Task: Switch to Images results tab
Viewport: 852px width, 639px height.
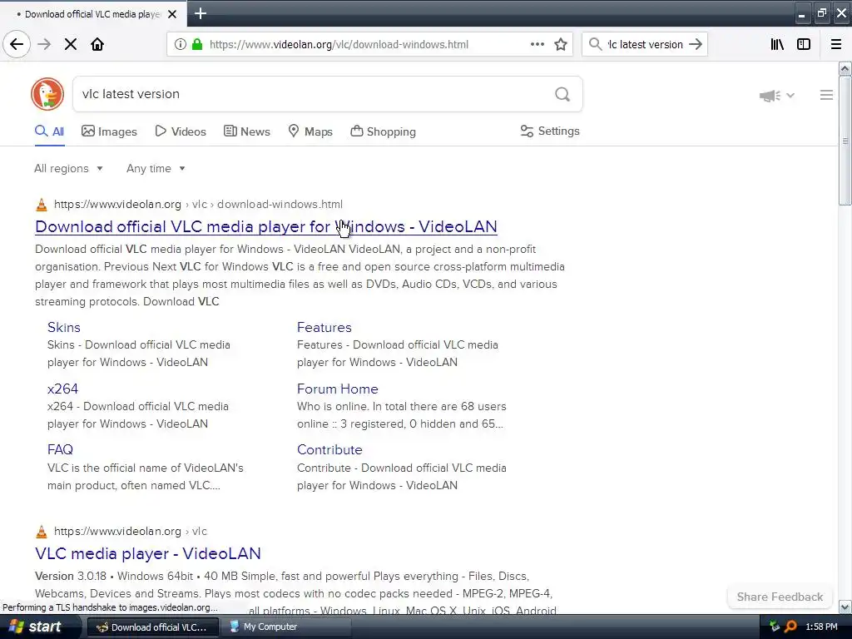Action: (x=109, y=131)
